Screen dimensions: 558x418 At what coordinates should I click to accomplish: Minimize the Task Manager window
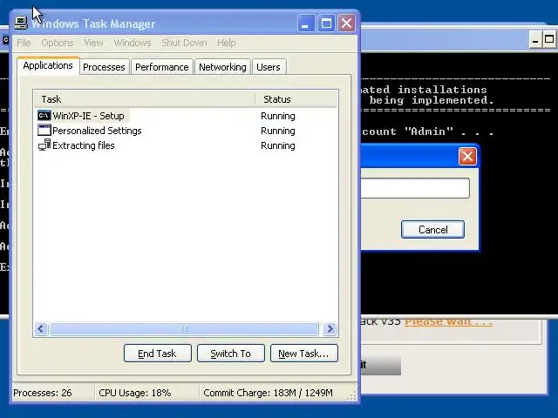(x=306, y=24)
